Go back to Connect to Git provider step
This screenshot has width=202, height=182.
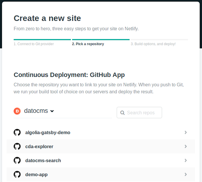(34, 44)
